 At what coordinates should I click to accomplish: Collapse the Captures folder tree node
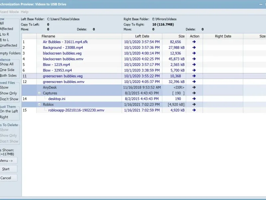click(x=39, y=93)
